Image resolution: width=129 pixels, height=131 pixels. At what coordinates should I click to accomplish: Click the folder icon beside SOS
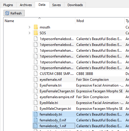tap(36, 33)
